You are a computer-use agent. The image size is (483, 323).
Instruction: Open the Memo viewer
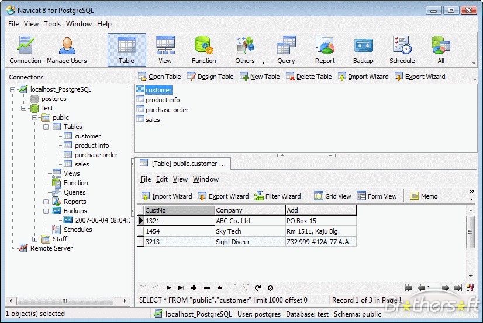pyautogui.click(x=424, y=196)
